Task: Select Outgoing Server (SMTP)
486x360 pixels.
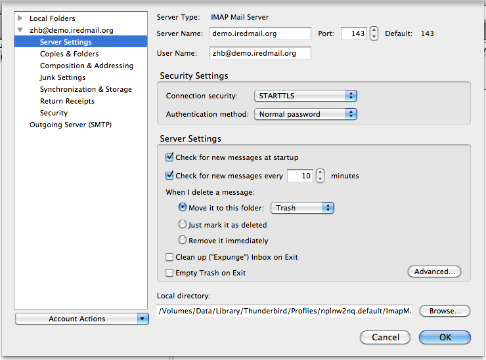Action: tap(71, 125)
